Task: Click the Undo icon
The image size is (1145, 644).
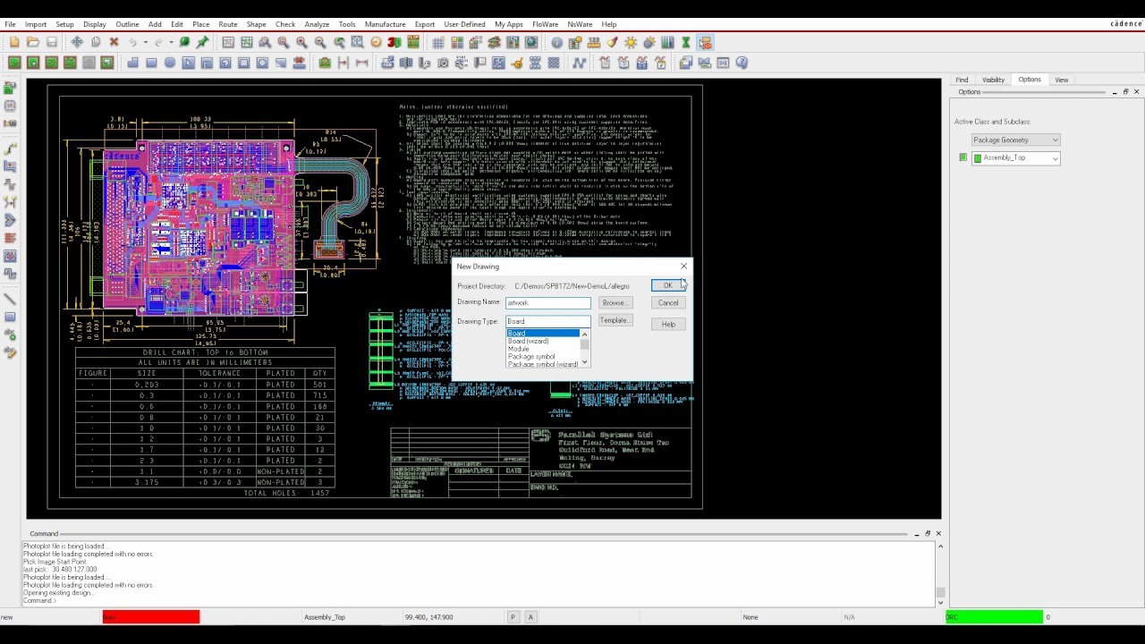Action: (x=131, y=42)
